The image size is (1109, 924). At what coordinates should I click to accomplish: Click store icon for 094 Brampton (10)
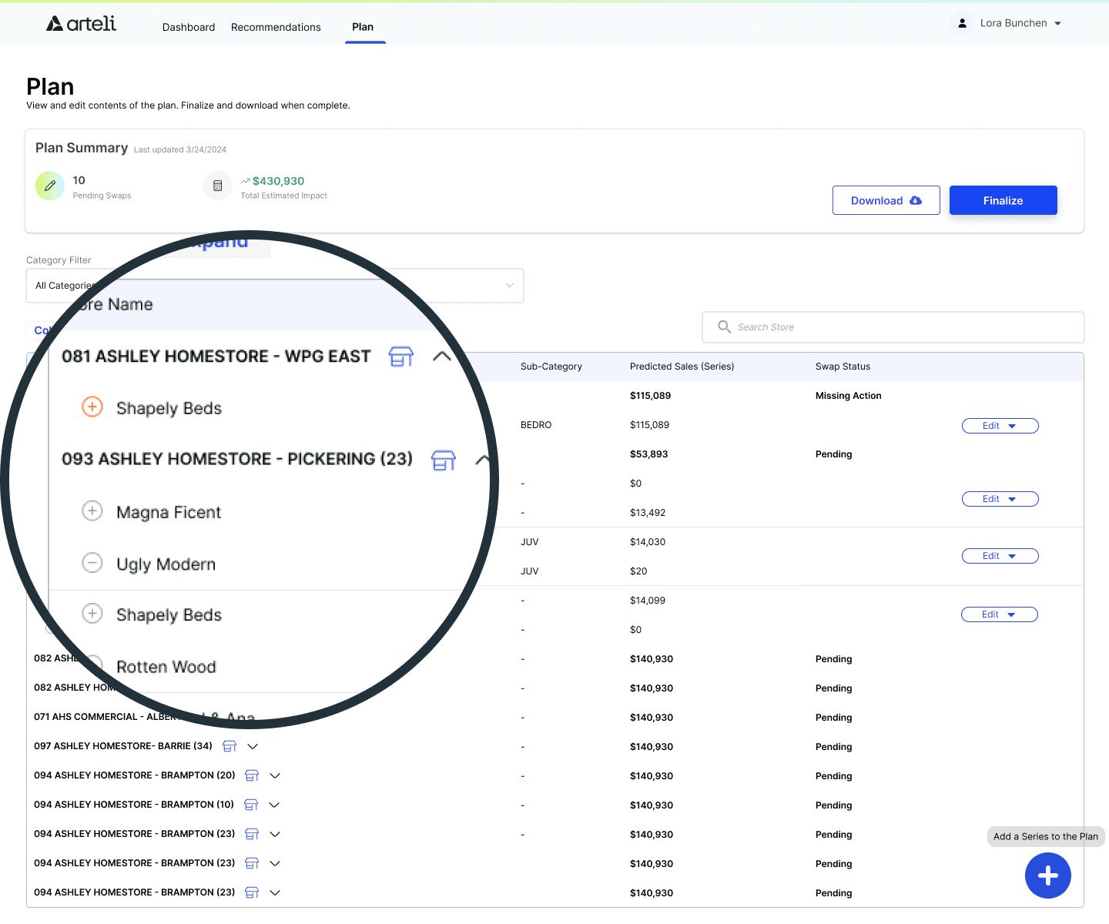251,805
